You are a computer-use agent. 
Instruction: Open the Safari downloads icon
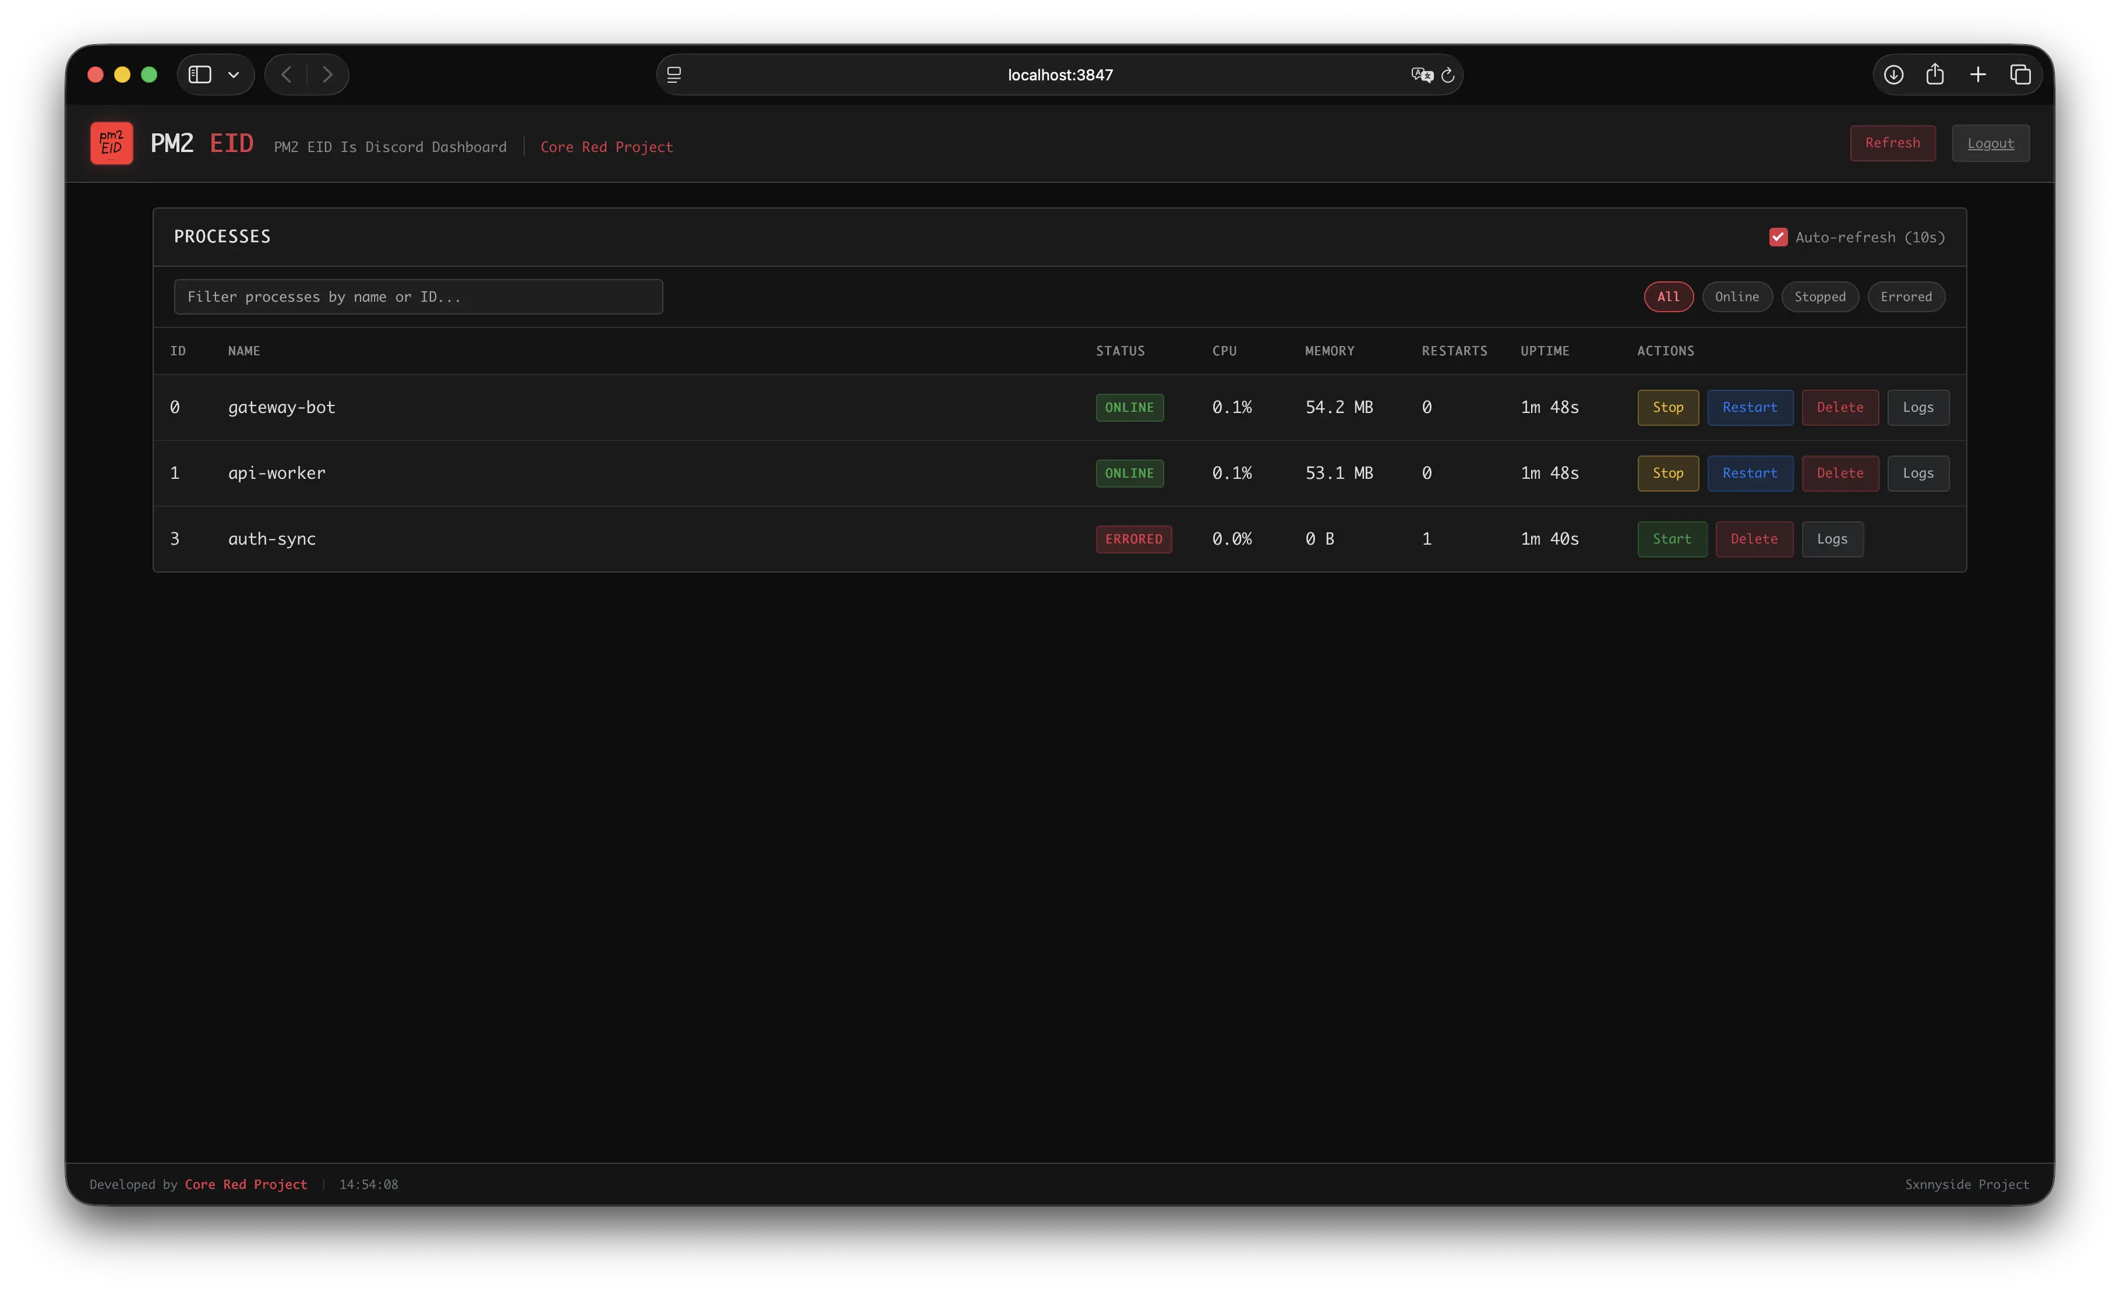pos(1893,75)
